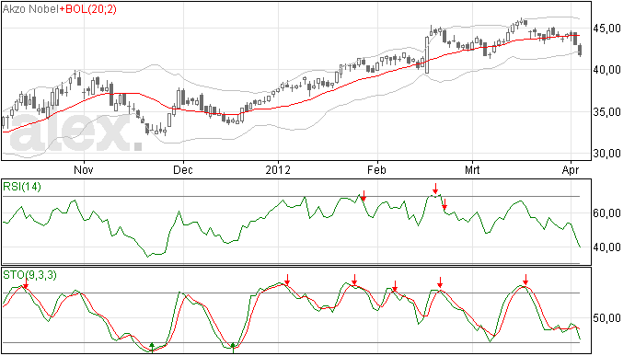Click the 40,00 price axis label in the top chart

pyautogui.click(x=606, y=70)
